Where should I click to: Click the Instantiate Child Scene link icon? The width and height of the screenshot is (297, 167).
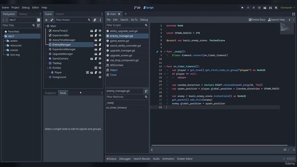point(52,20)
